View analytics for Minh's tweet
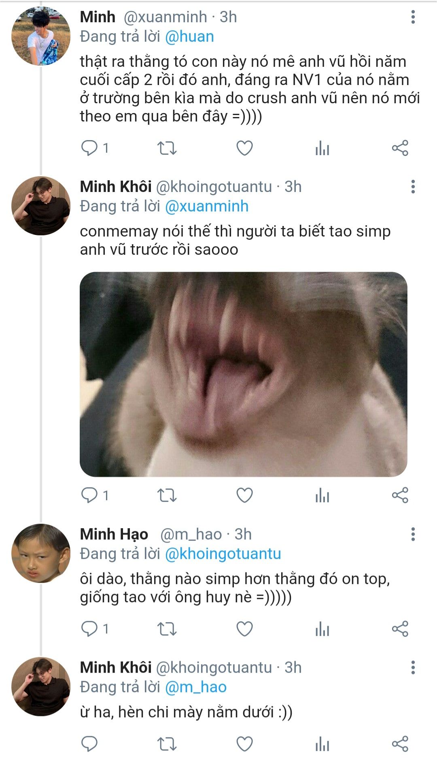Screen dimensions: 437x761 (x=322, y=148)
